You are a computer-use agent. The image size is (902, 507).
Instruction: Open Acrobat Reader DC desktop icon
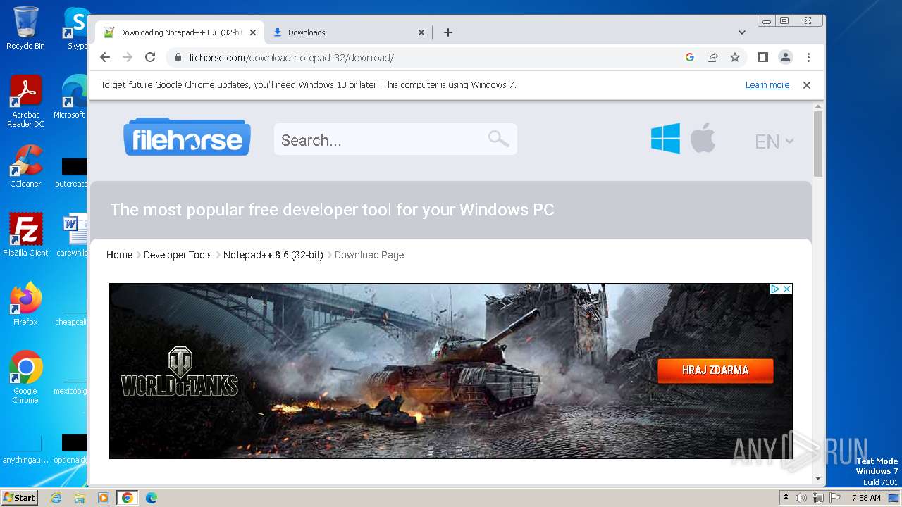(x=25, y=101)
